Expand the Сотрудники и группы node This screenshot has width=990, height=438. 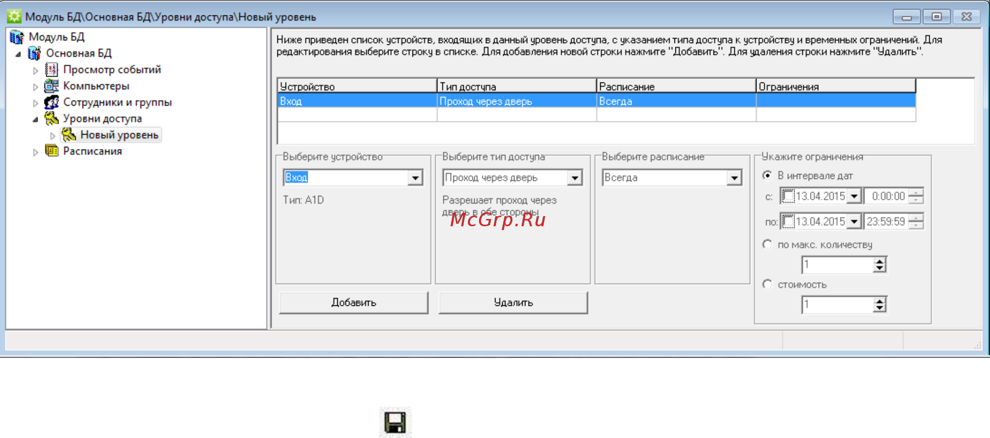35,103
